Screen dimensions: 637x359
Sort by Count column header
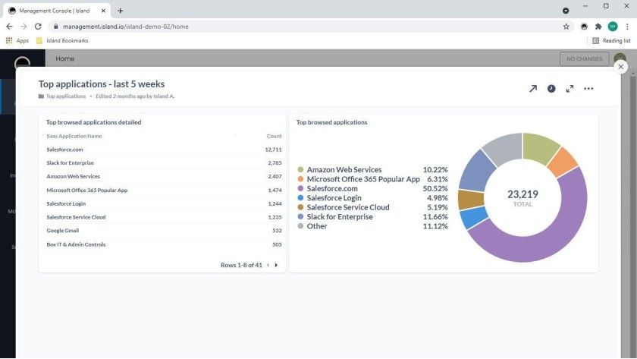pos(274,136)
